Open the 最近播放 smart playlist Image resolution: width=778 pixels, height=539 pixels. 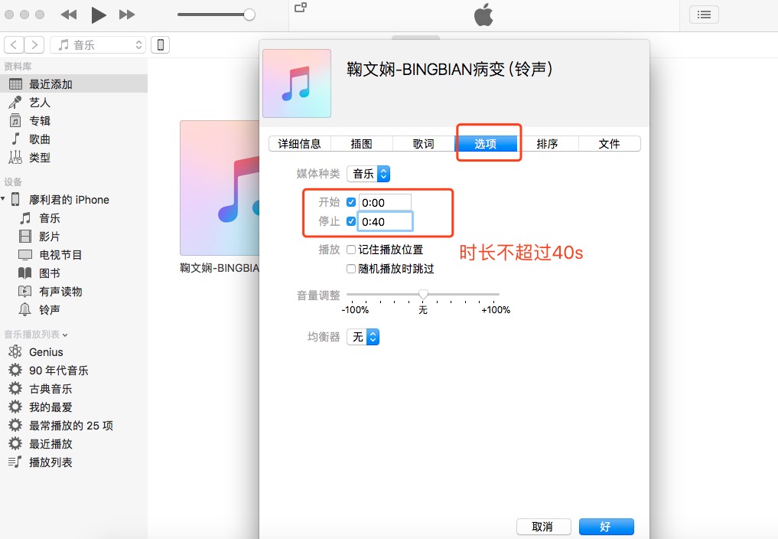click(x=50, y=443)
